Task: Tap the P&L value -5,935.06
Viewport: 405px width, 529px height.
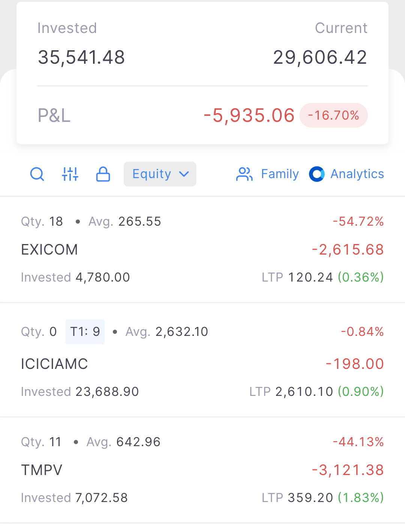Action: [x=249, y=115]
